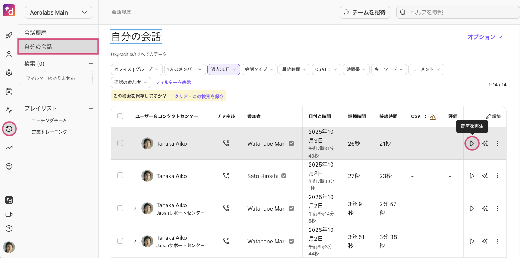The width and height of the screenshot is (520, 258).
Task: Open the 過去30日 date filter dropdown
Action: (223, 69)
